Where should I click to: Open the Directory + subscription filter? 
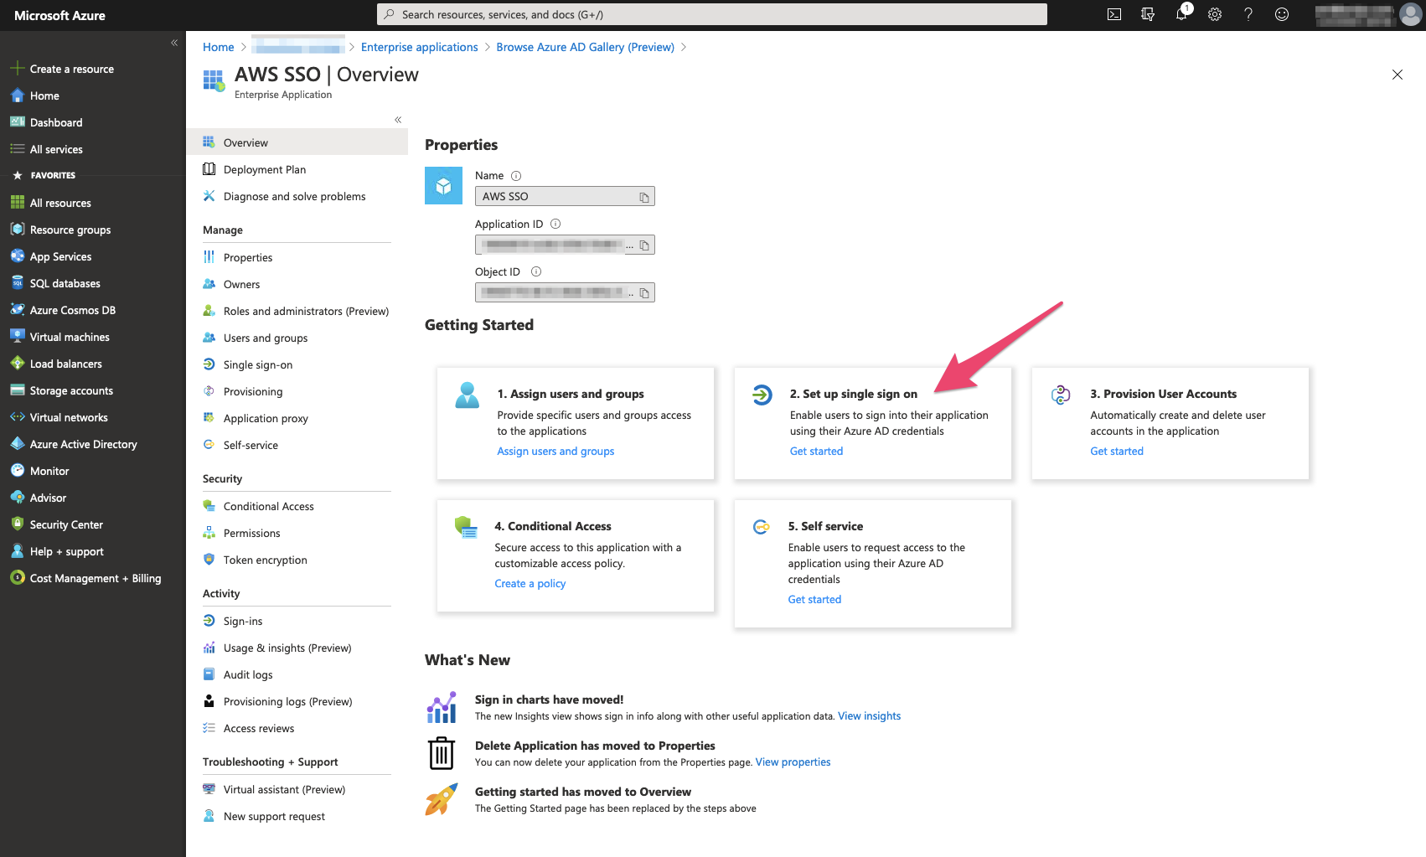[1148, 14]
